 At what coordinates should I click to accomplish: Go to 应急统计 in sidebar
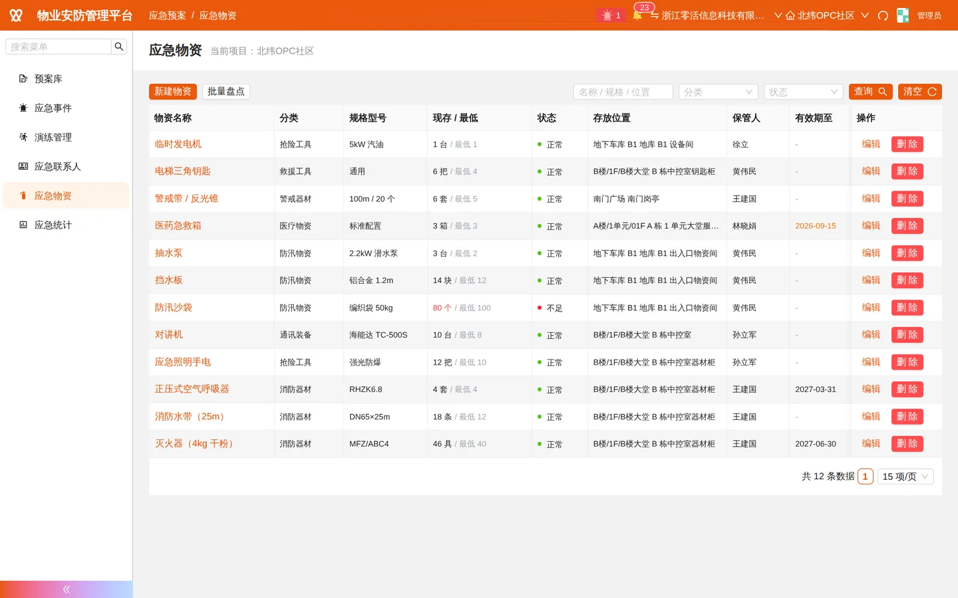click(66, 225)
